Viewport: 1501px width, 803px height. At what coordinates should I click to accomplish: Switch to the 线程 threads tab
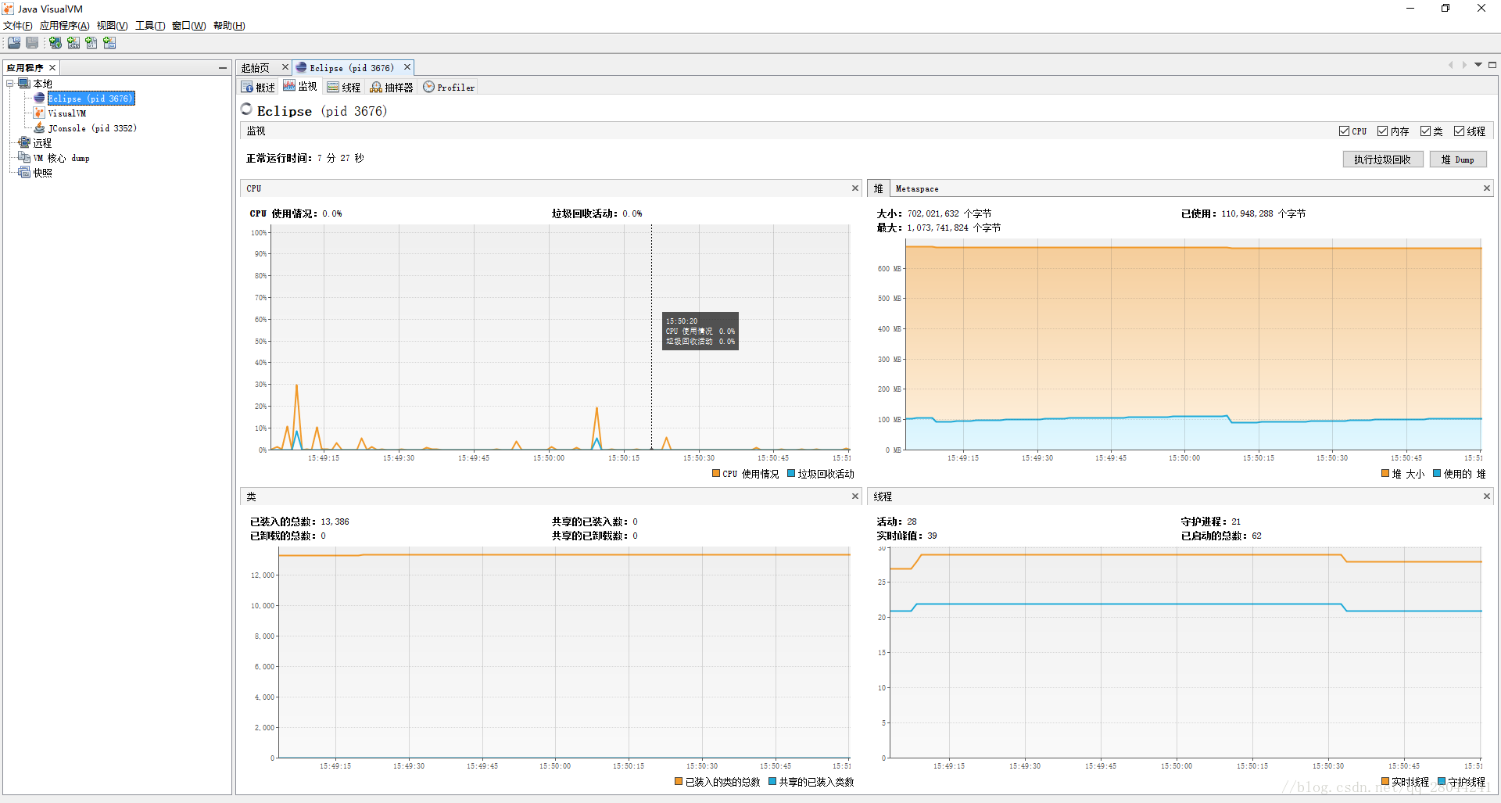pos(344,87)
